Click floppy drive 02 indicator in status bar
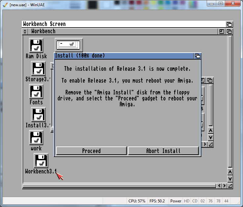The width and height of the screenshot is (243, 207). click(x=202, y=201)
